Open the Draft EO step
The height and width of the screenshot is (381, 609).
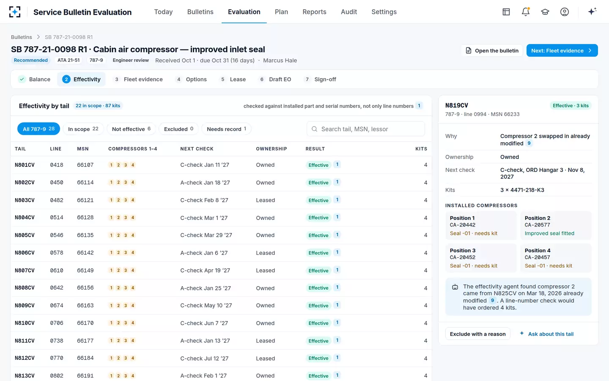coord(275,79)
